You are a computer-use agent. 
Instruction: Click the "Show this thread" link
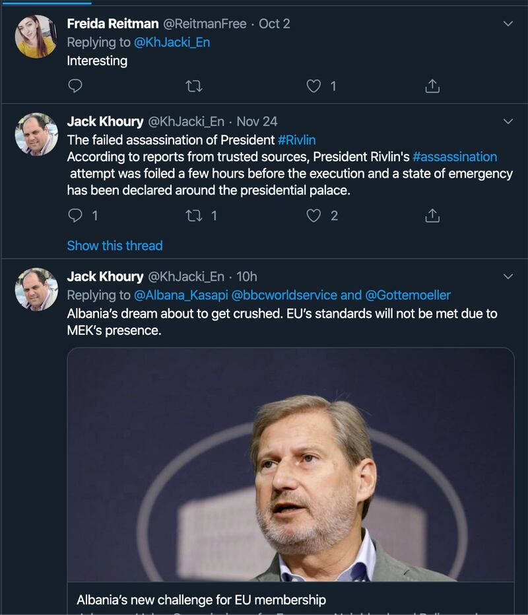tap(115, 246)
